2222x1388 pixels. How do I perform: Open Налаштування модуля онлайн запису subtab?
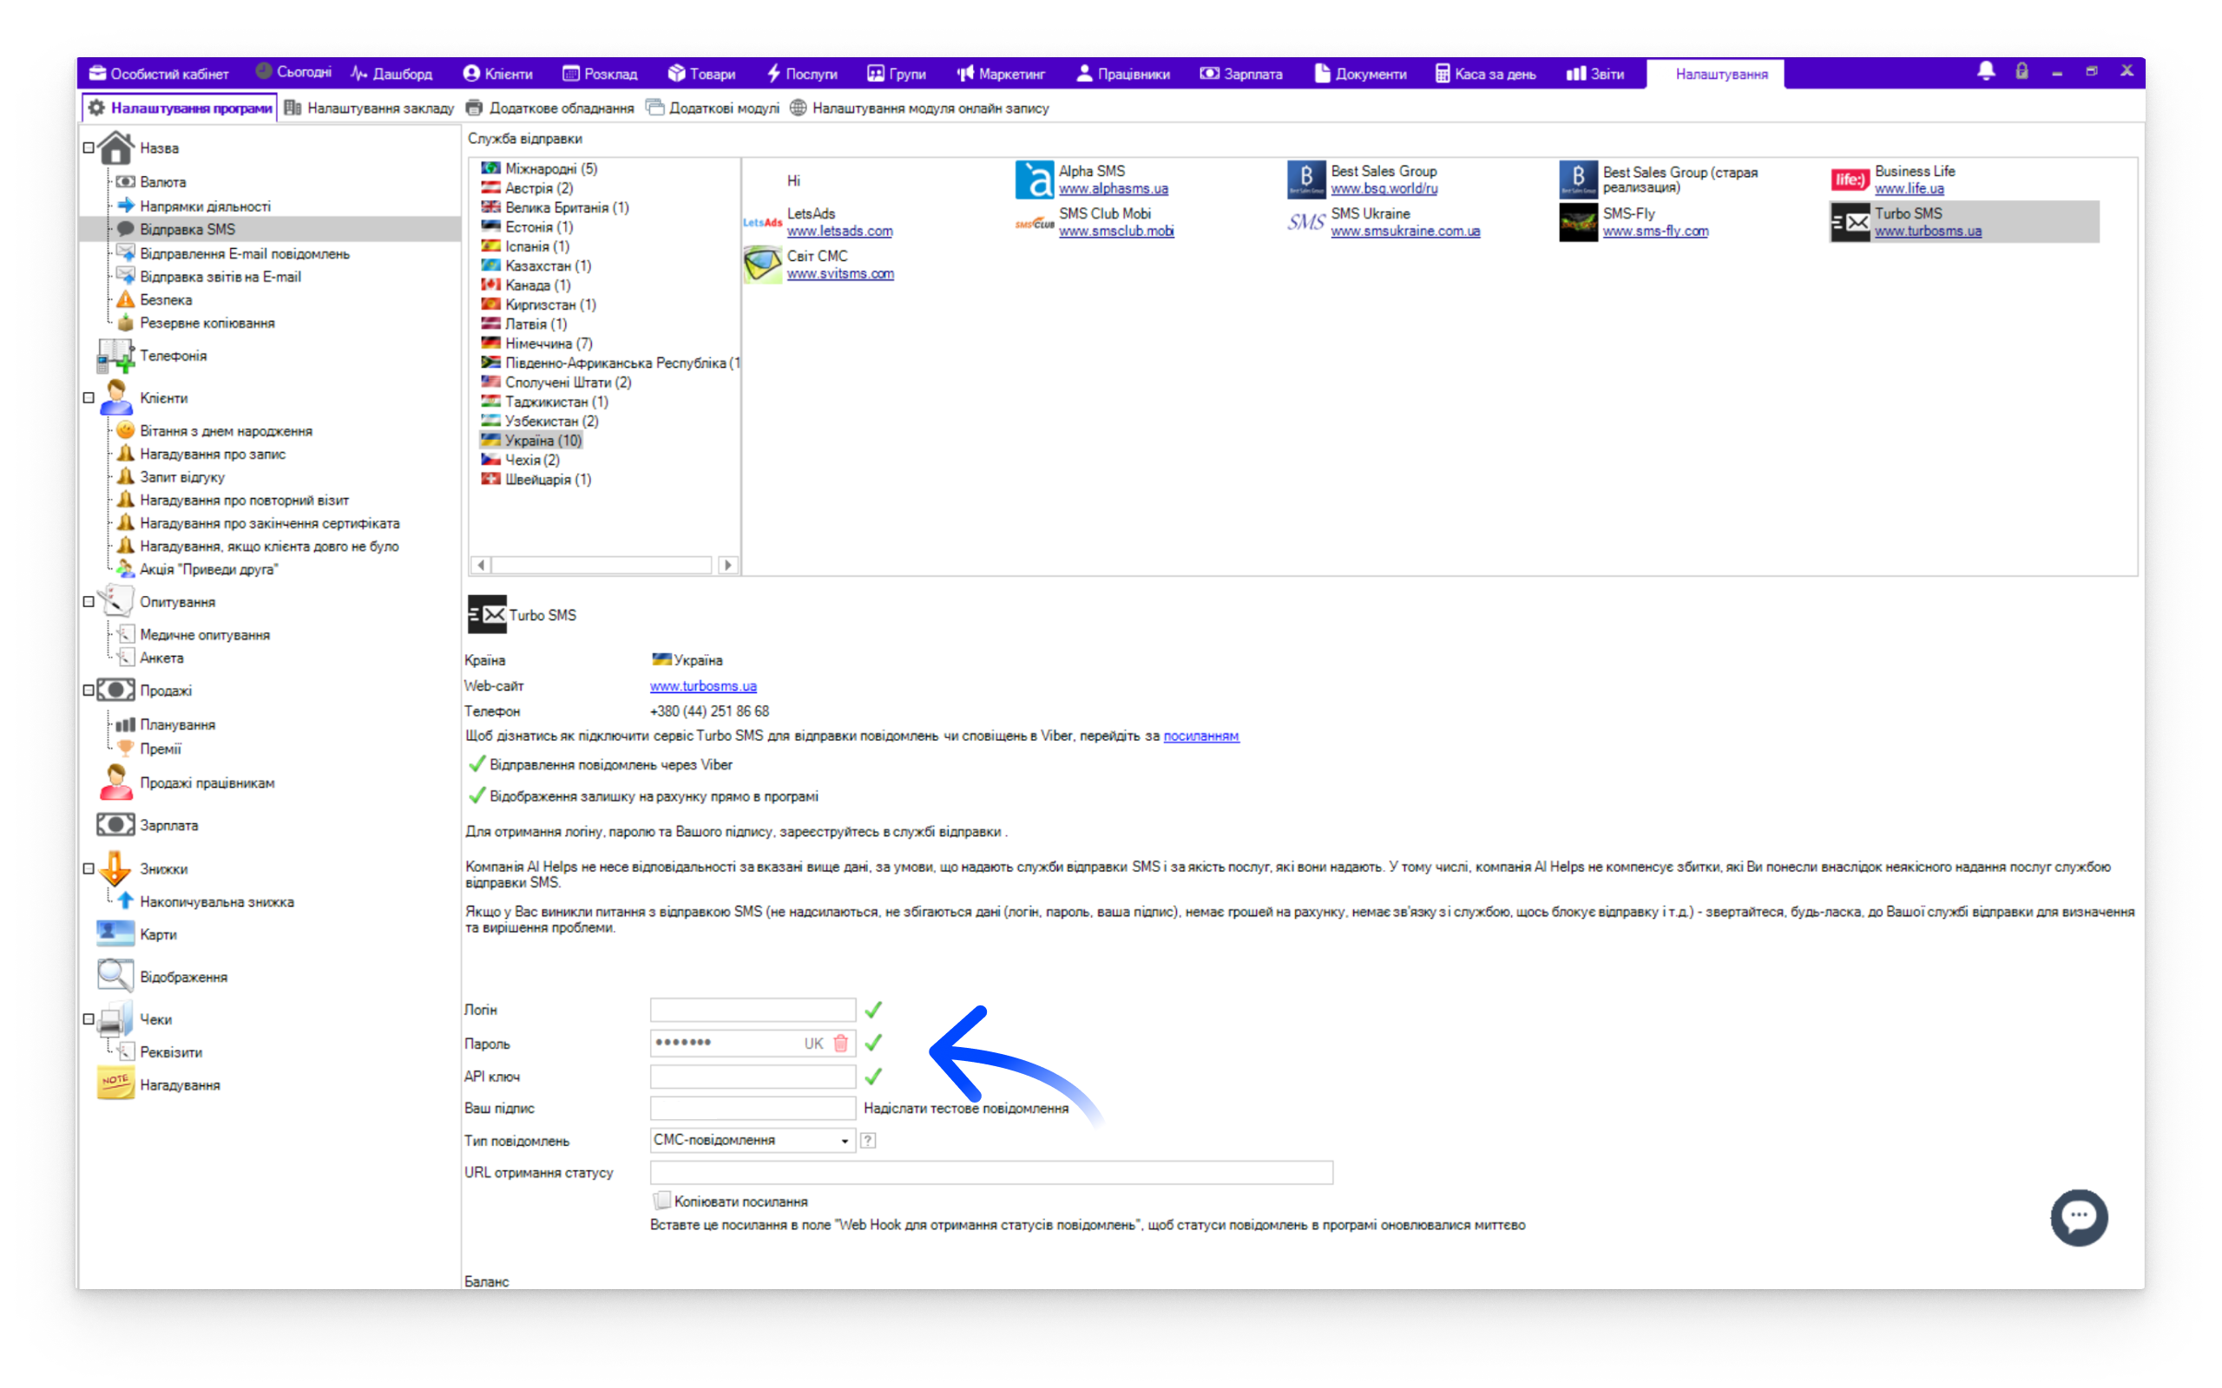point(919,108)
